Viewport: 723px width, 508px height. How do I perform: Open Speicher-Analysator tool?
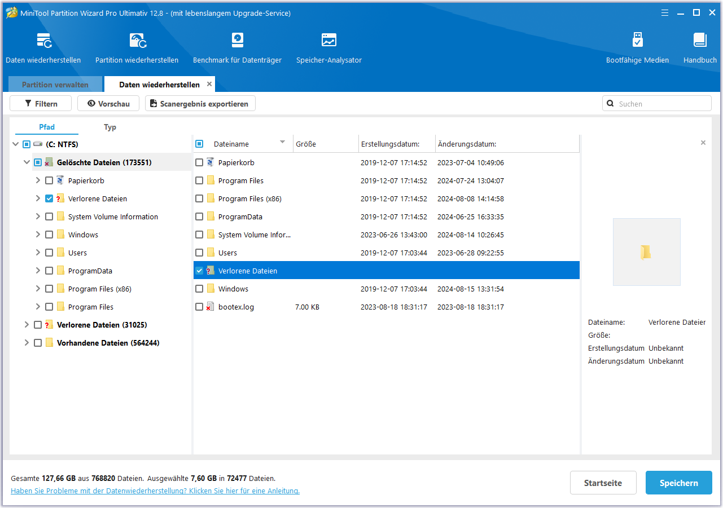point(329,41)
